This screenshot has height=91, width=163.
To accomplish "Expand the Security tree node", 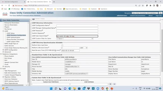I will [x=3, y=66].
